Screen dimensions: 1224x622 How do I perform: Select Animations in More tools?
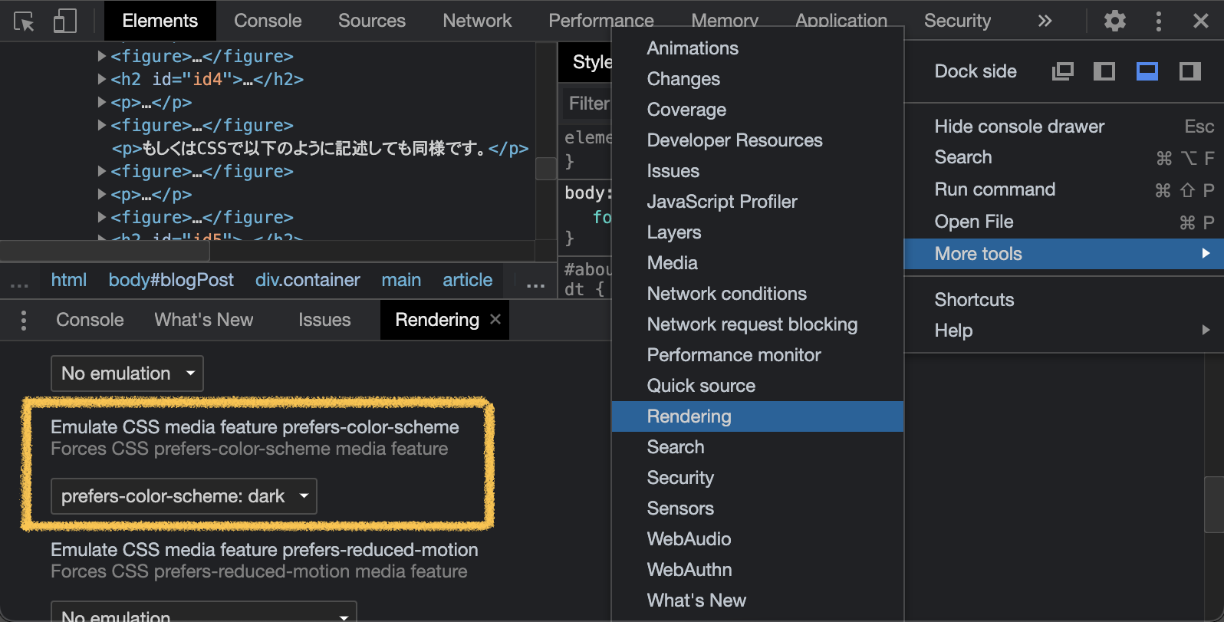758,48
